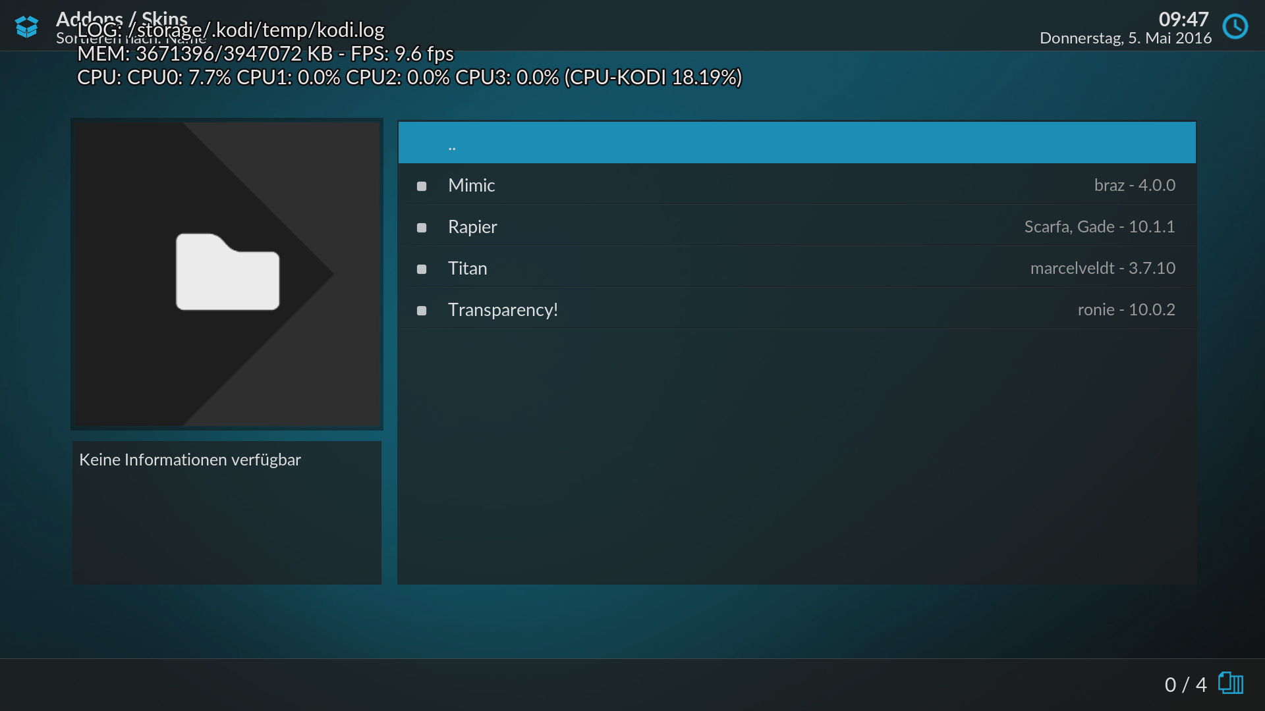The height and width of the screenshot is (711, 1265).
Task: Click 'Keine Informationen verfügbar' description text
Action: [x=190, y=460]
